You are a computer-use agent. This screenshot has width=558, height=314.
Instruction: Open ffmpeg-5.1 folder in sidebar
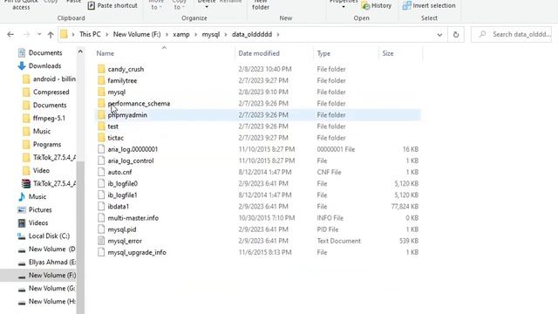49,119
